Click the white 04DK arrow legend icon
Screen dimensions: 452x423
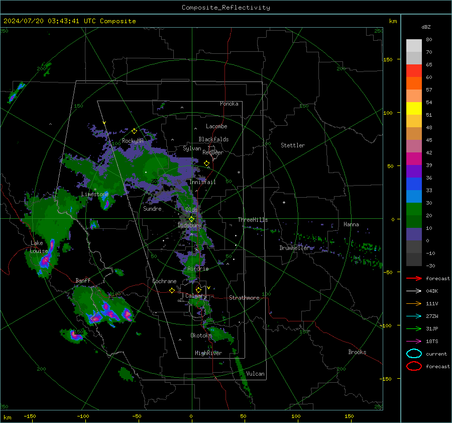(414, 291)
